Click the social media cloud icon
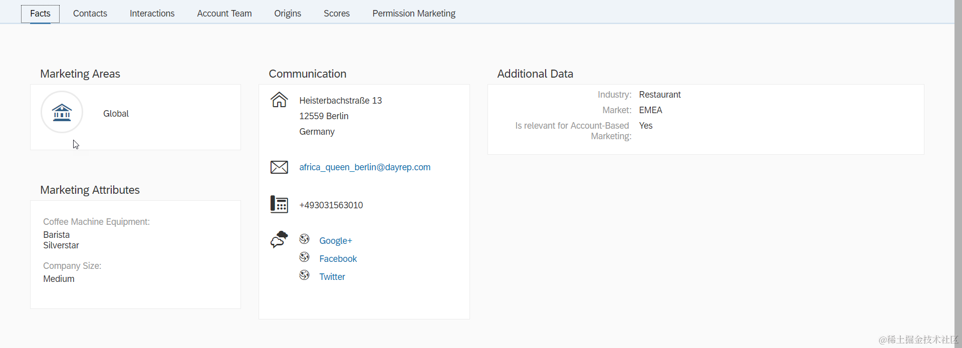Image resolution: width=962 pixels, height=348 pixels. (279, 239)
